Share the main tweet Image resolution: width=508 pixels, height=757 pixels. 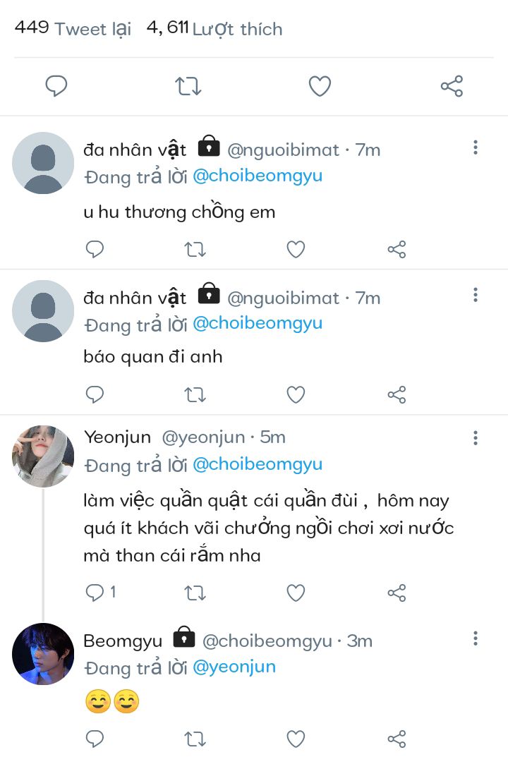pyautogui.click(x=452, y=87)
